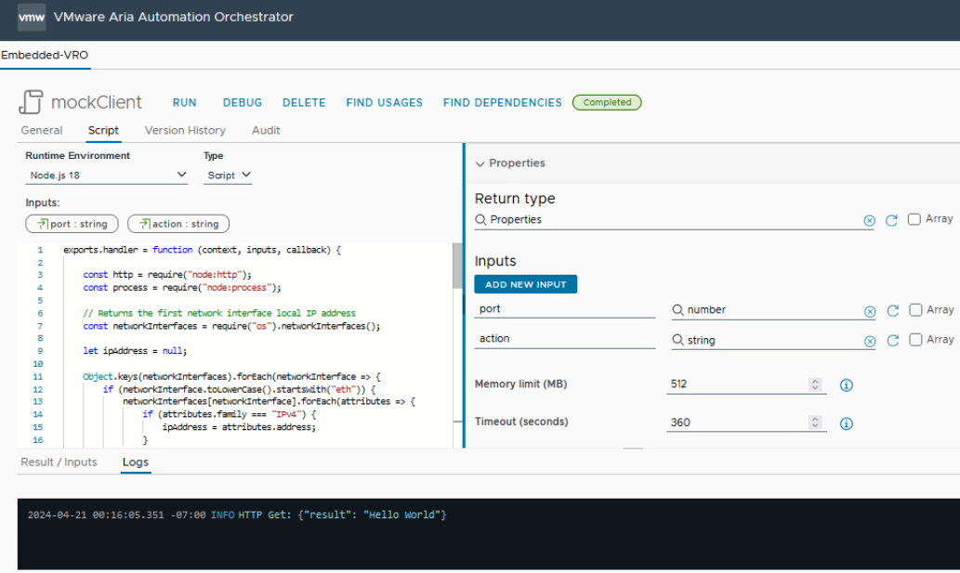Screen dimensions: 960x573
Task: Click the Memory limit value field
Action: click(x=738, y=384)
